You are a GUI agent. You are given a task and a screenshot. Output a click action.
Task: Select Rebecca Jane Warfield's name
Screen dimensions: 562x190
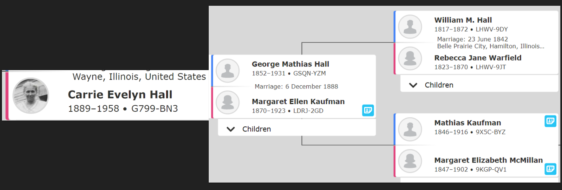coord(478,58)
